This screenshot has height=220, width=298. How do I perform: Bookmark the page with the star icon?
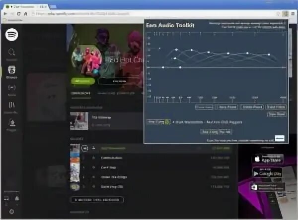278,14
